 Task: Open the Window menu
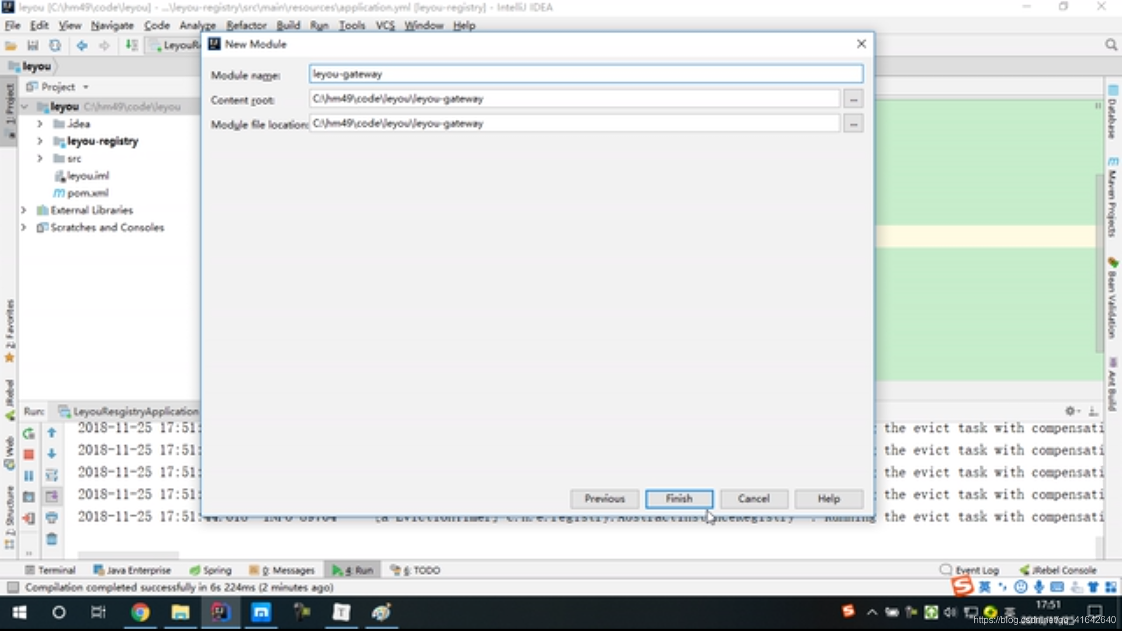click(x=424, y=25)
